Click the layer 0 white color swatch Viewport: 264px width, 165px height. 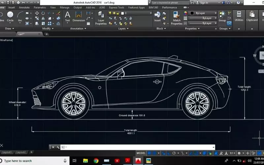point(122,13)
